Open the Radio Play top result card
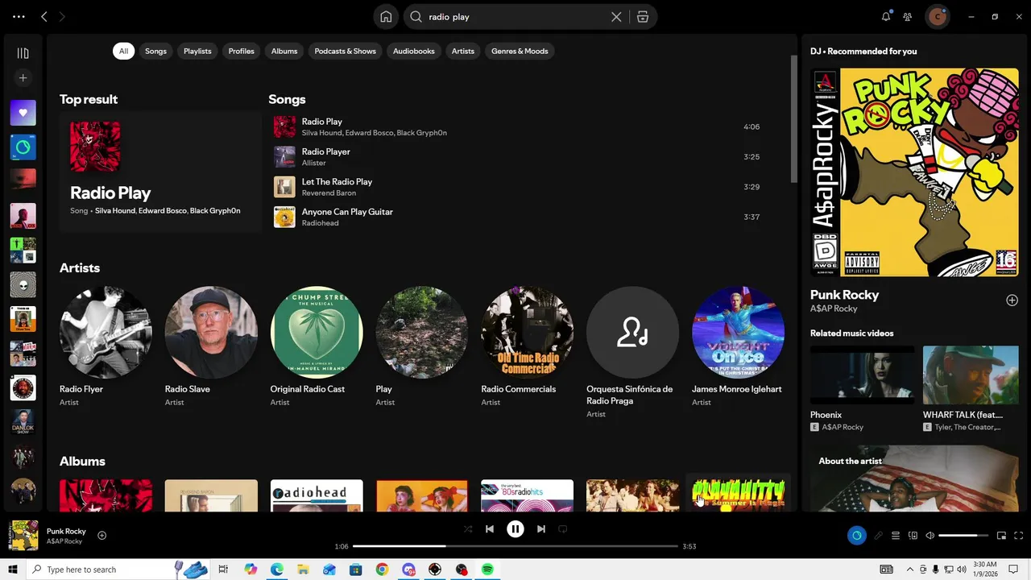1031x580 pixels. (x=160, y=172)
